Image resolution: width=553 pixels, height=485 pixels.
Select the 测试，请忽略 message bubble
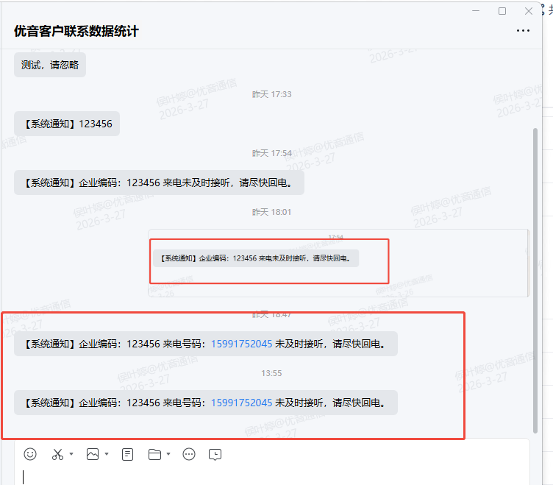pyautogui.click(x=50, y=65)
